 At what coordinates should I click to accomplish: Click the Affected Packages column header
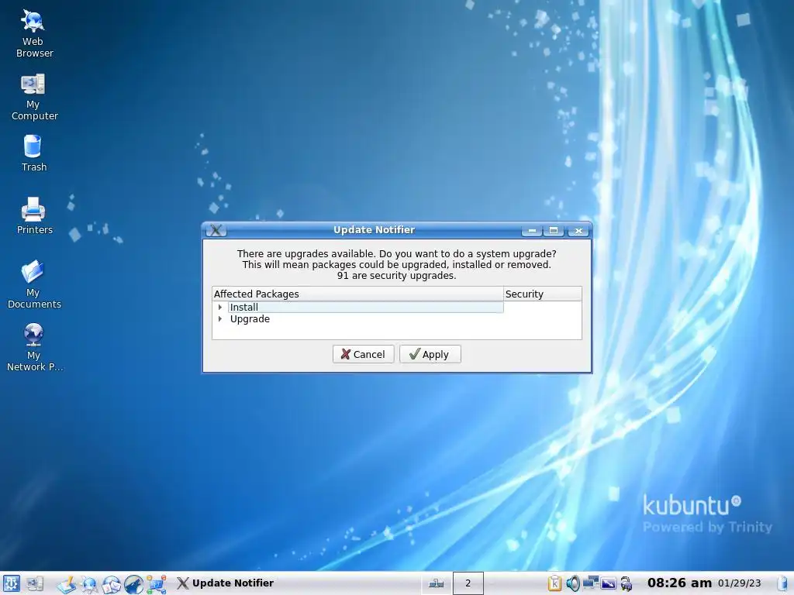pyautogui.click(x=357, y=294)
